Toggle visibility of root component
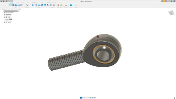This screenshot has width=176, height=99. pos(4,11)
